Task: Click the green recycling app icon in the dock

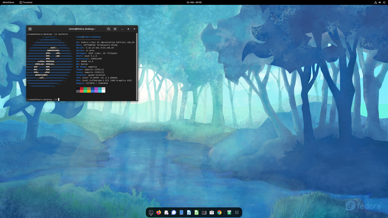Action: (229, 212)
